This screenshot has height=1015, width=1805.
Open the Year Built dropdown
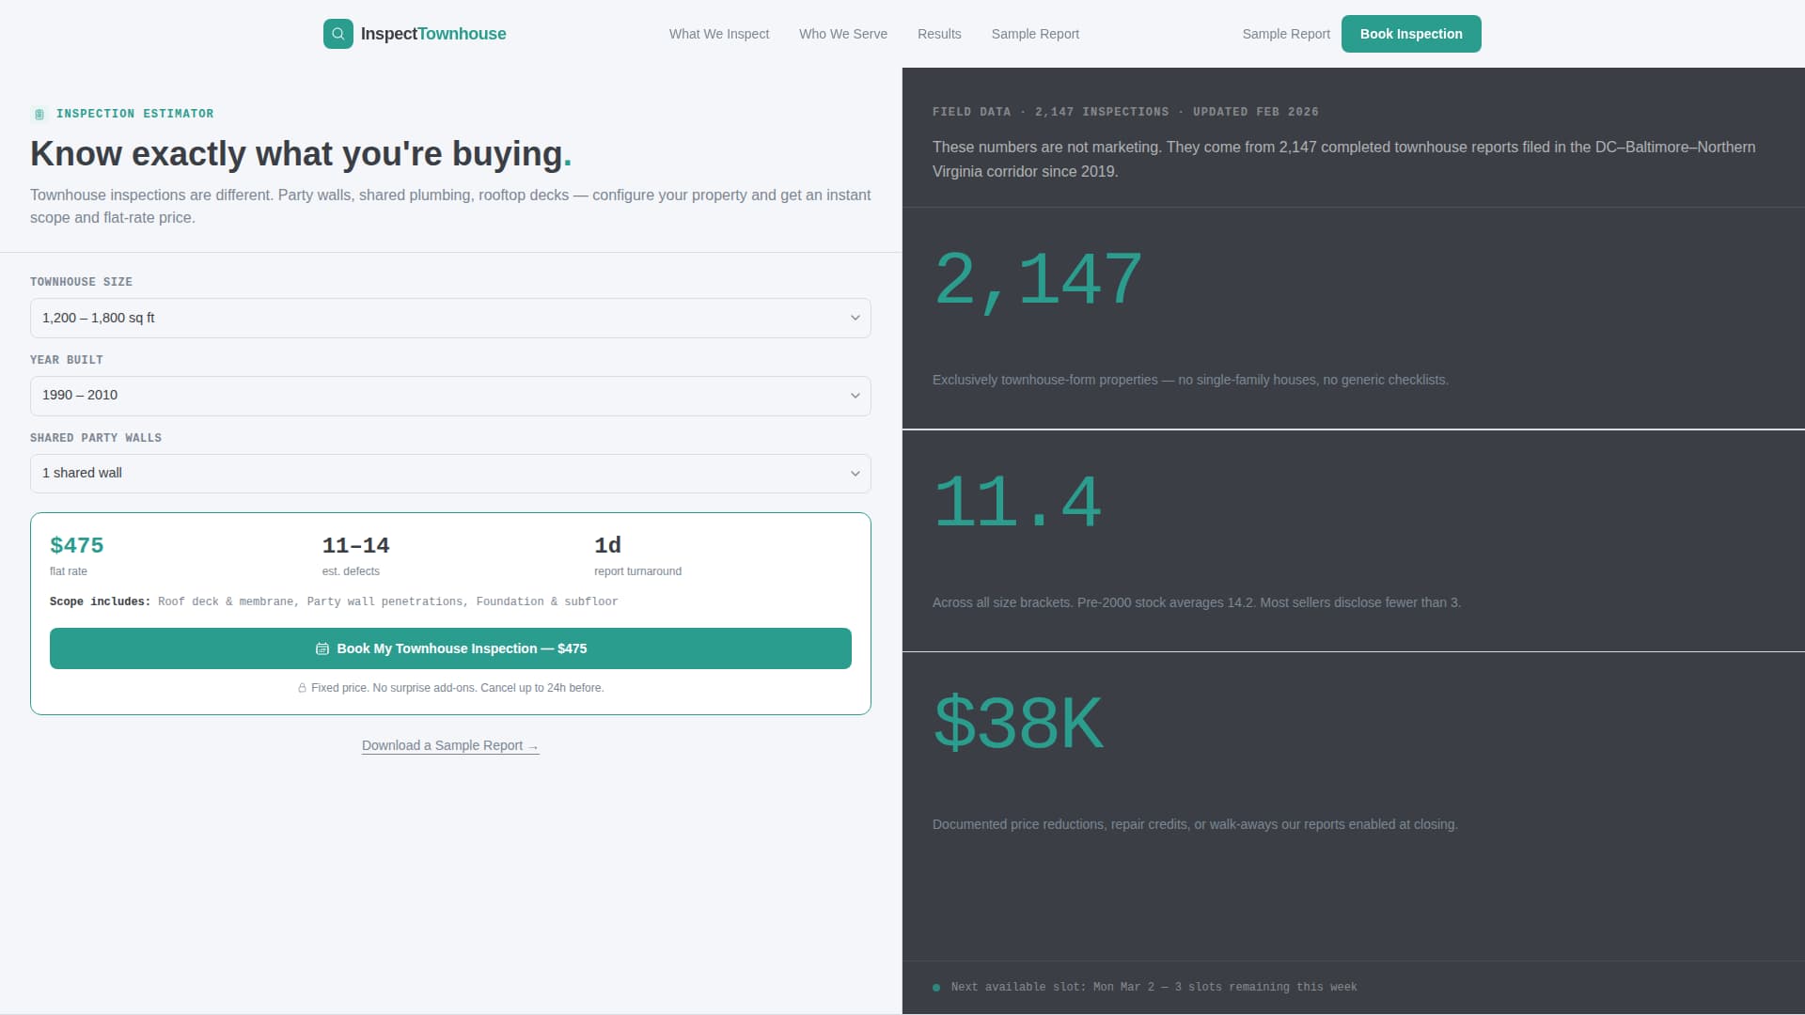(x=450, y=396)
